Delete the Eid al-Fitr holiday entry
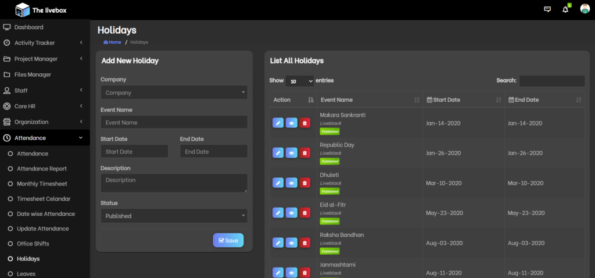Viewport: 595px width, 278px height. [x=305, y=213]
